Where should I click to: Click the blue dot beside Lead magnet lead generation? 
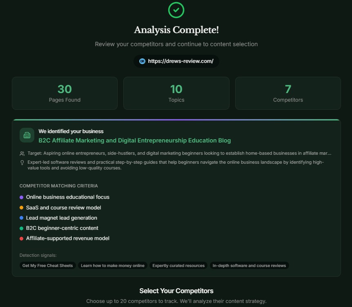pos(22,218)
